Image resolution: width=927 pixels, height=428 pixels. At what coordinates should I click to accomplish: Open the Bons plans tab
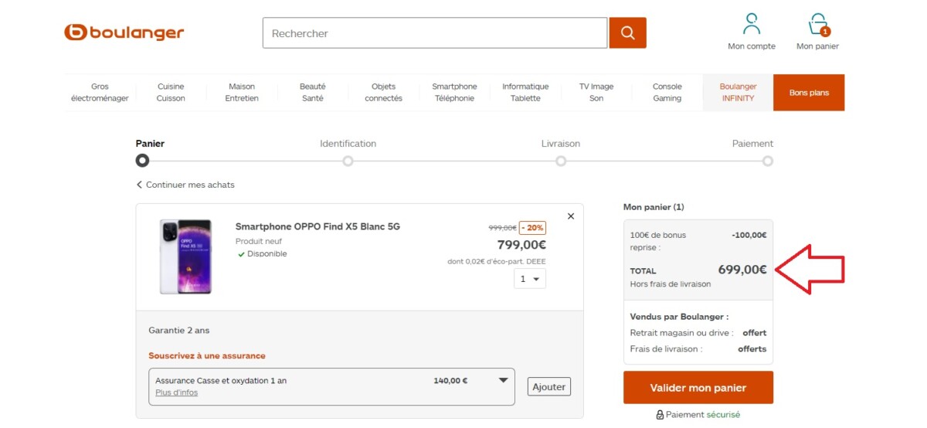[x=809, y=93]
